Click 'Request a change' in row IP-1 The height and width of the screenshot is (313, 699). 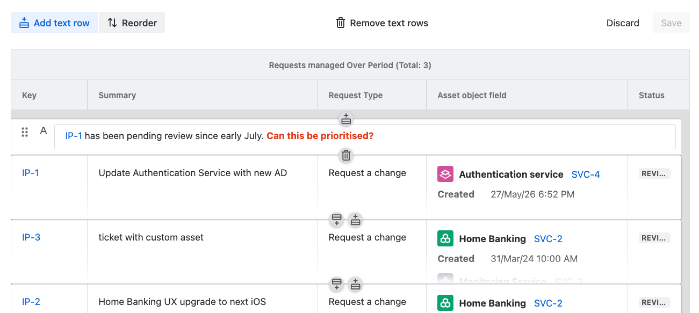click(x=367, y=173)
